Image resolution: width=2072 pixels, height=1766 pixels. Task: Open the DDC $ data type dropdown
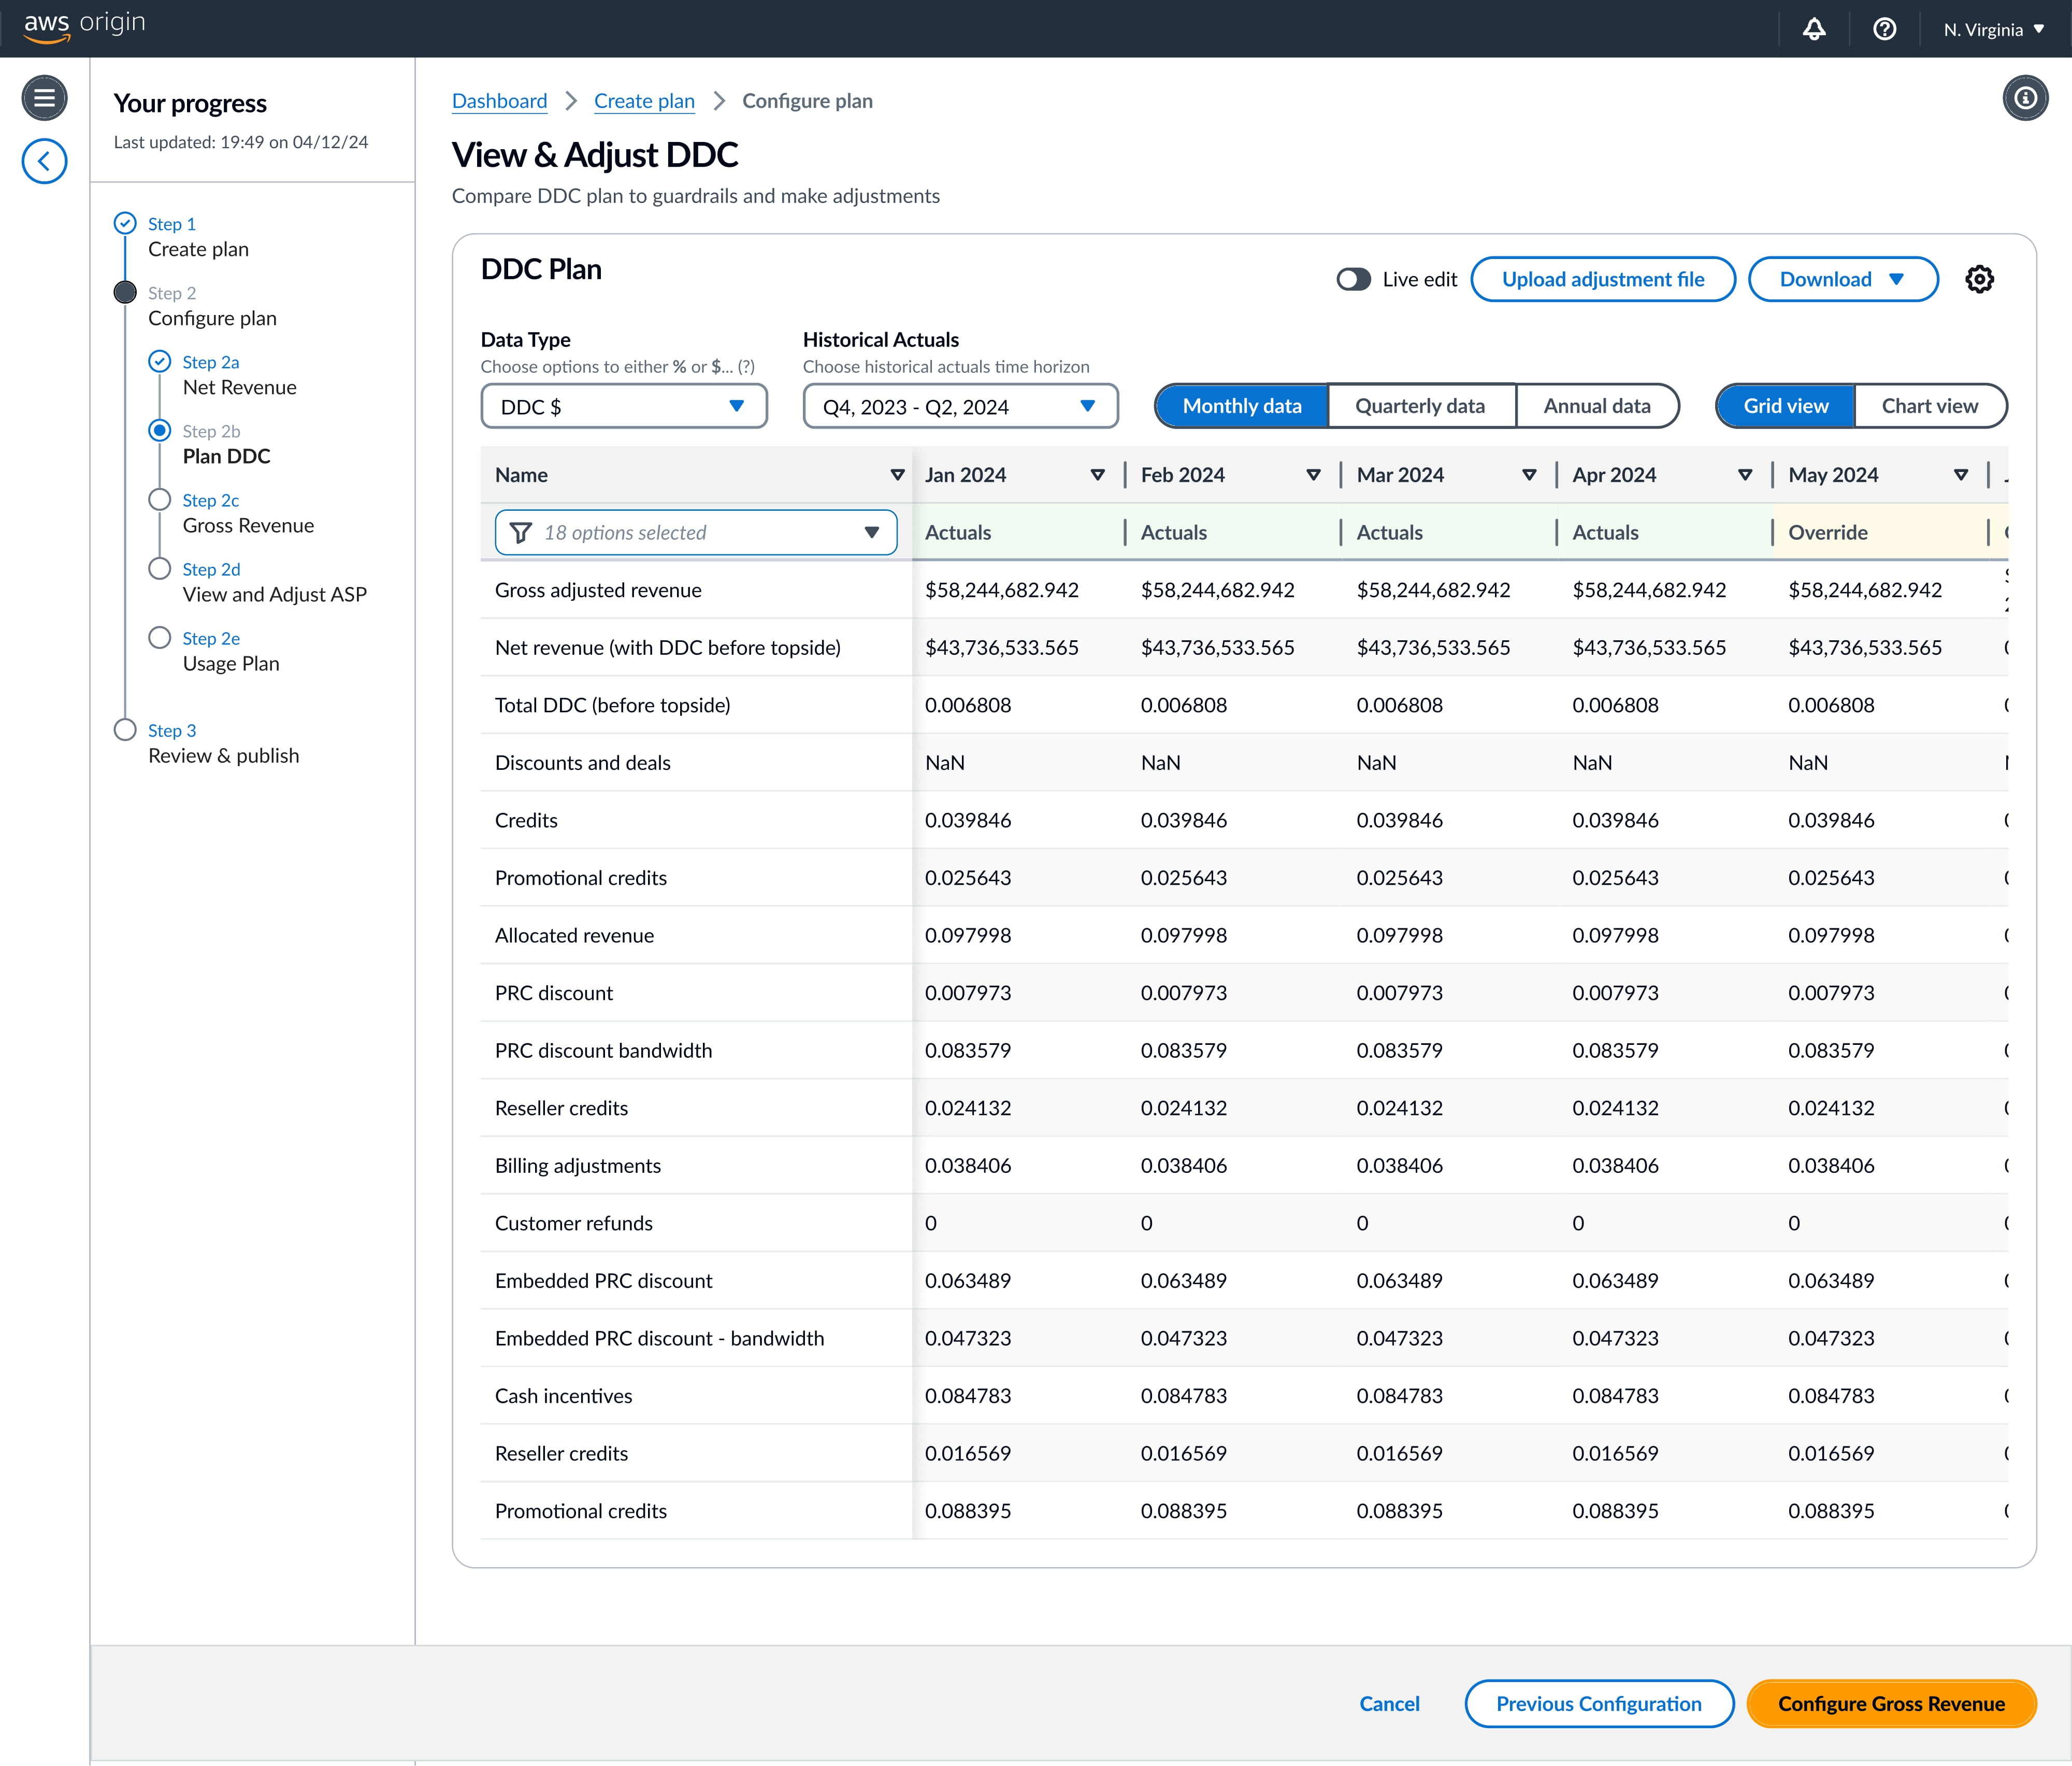pos(623,406)
